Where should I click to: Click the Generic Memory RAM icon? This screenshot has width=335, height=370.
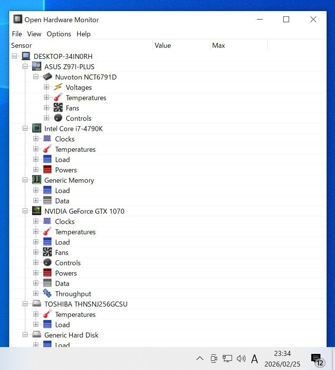point(37,180)
